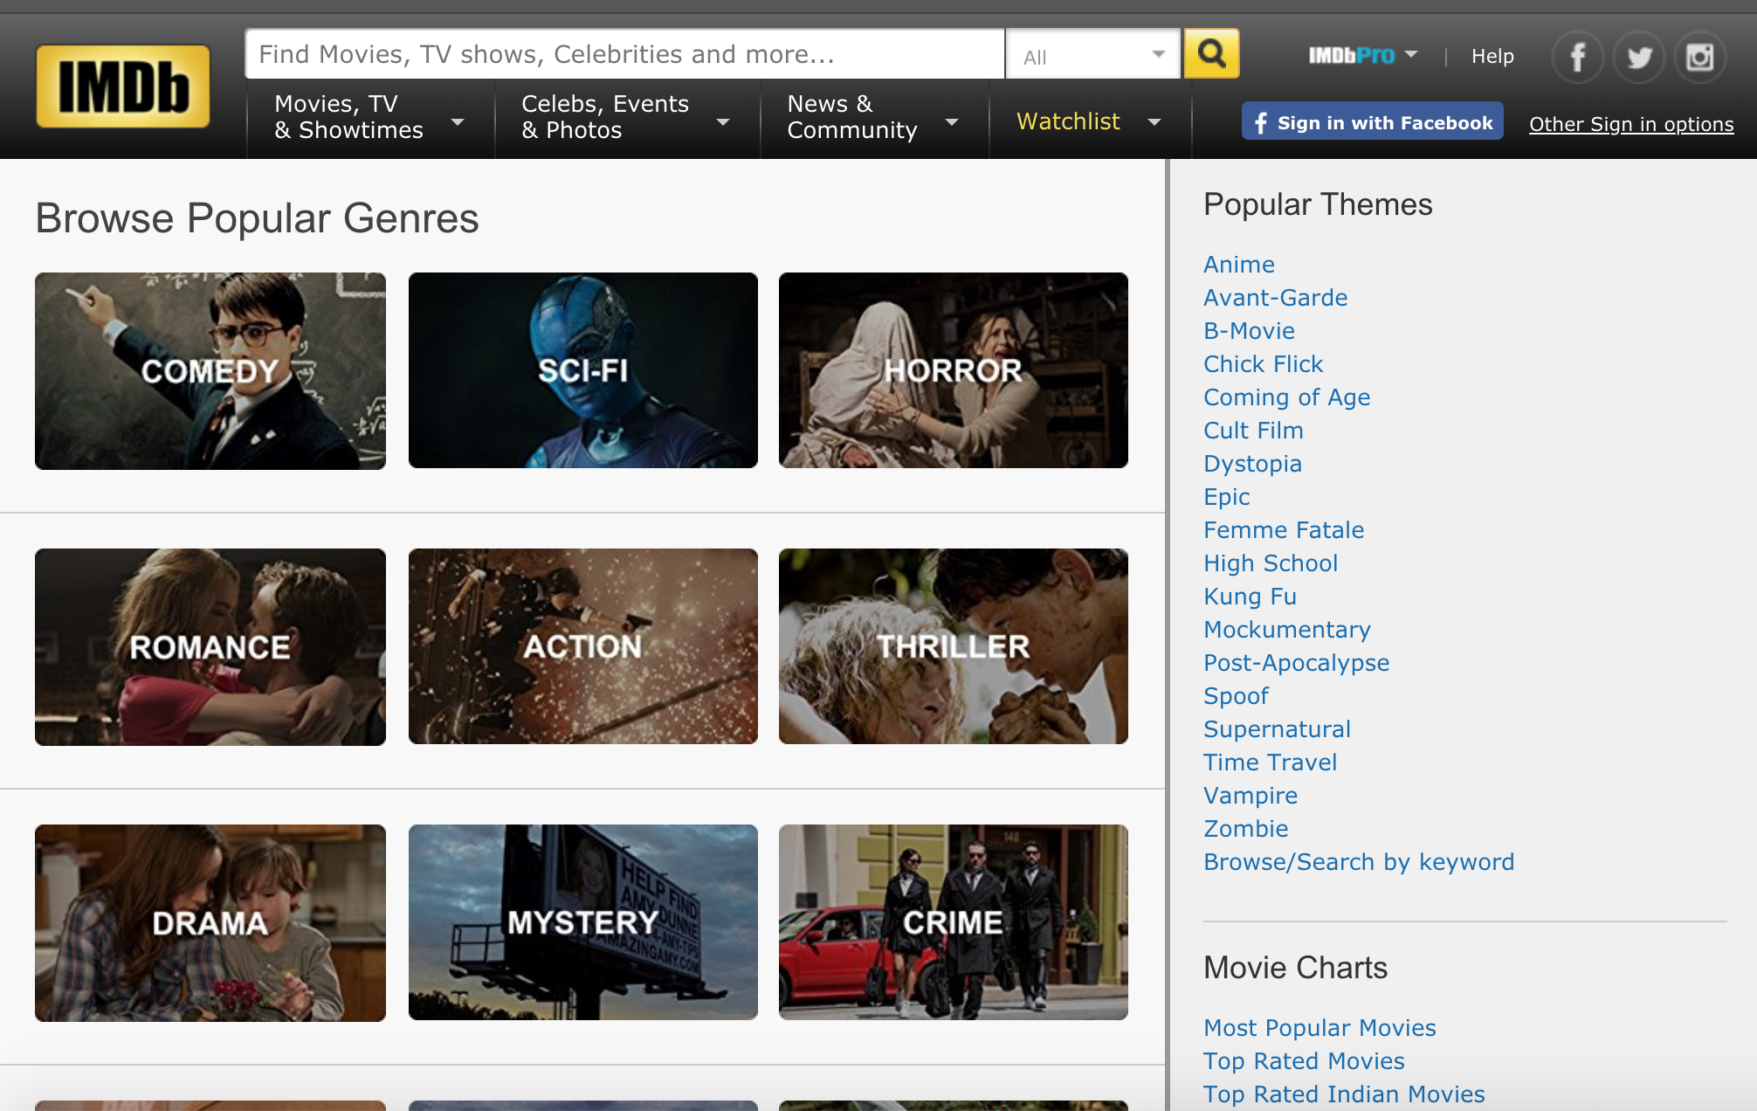Expand the Movies, TV & Showtimes menu
The width and height of the screenshot is (1757, 1111).
(369, 117)
